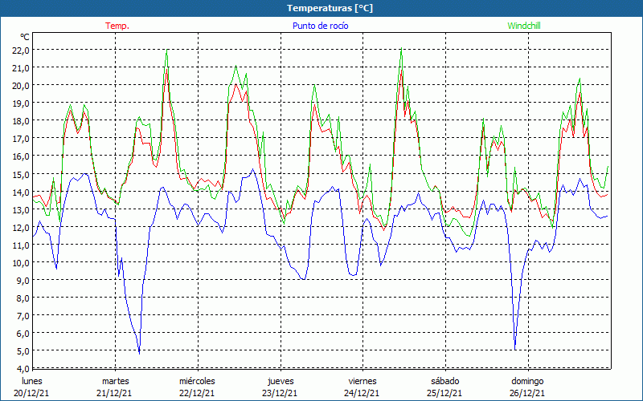
Task: Click the '7,0' y-axis value
Action: pos(23,316)
